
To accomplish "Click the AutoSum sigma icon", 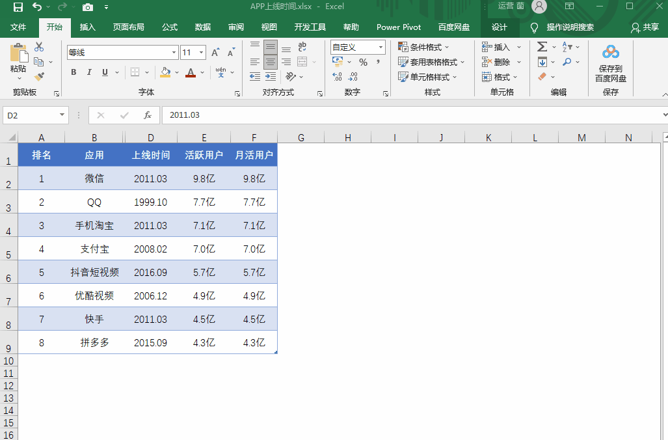I will [x=542, y=46].
